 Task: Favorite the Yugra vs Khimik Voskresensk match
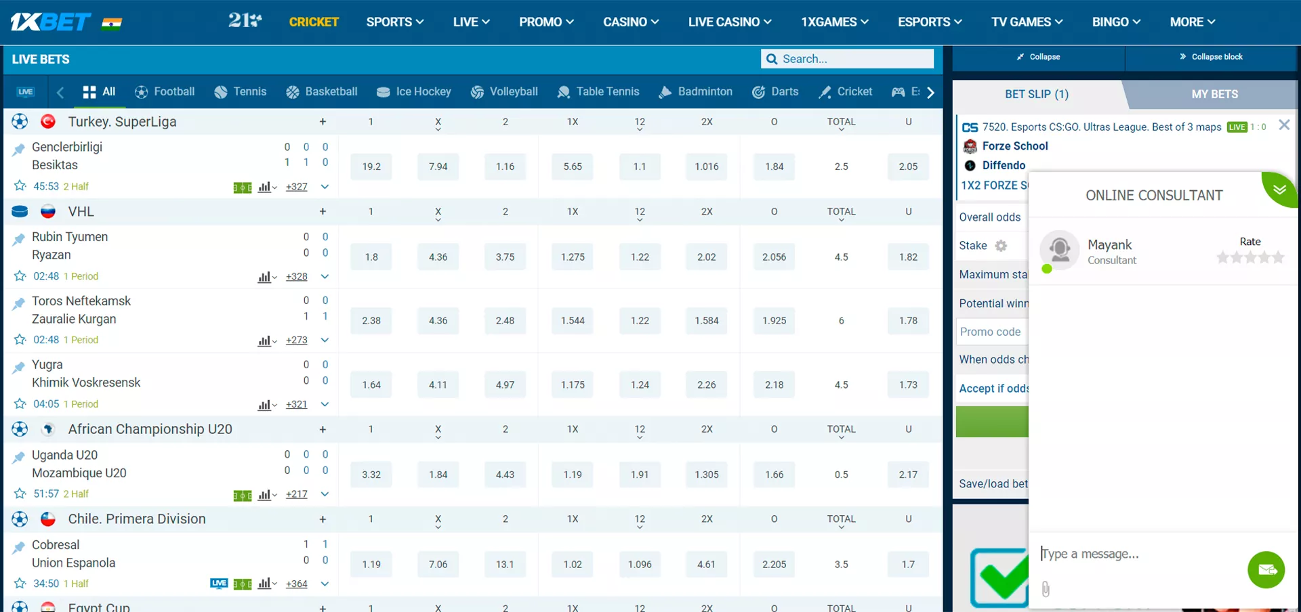[20, 404]
